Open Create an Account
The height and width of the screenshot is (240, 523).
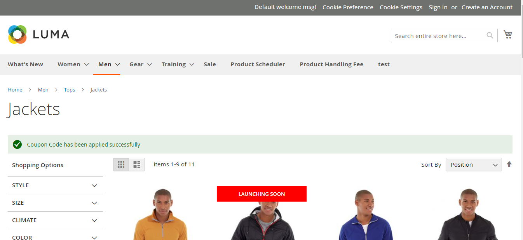(487, 7)
